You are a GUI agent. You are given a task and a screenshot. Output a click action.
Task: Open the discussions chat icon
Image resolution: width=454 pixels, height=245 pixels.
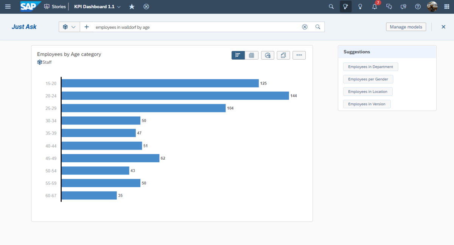(x=389, y=7)
